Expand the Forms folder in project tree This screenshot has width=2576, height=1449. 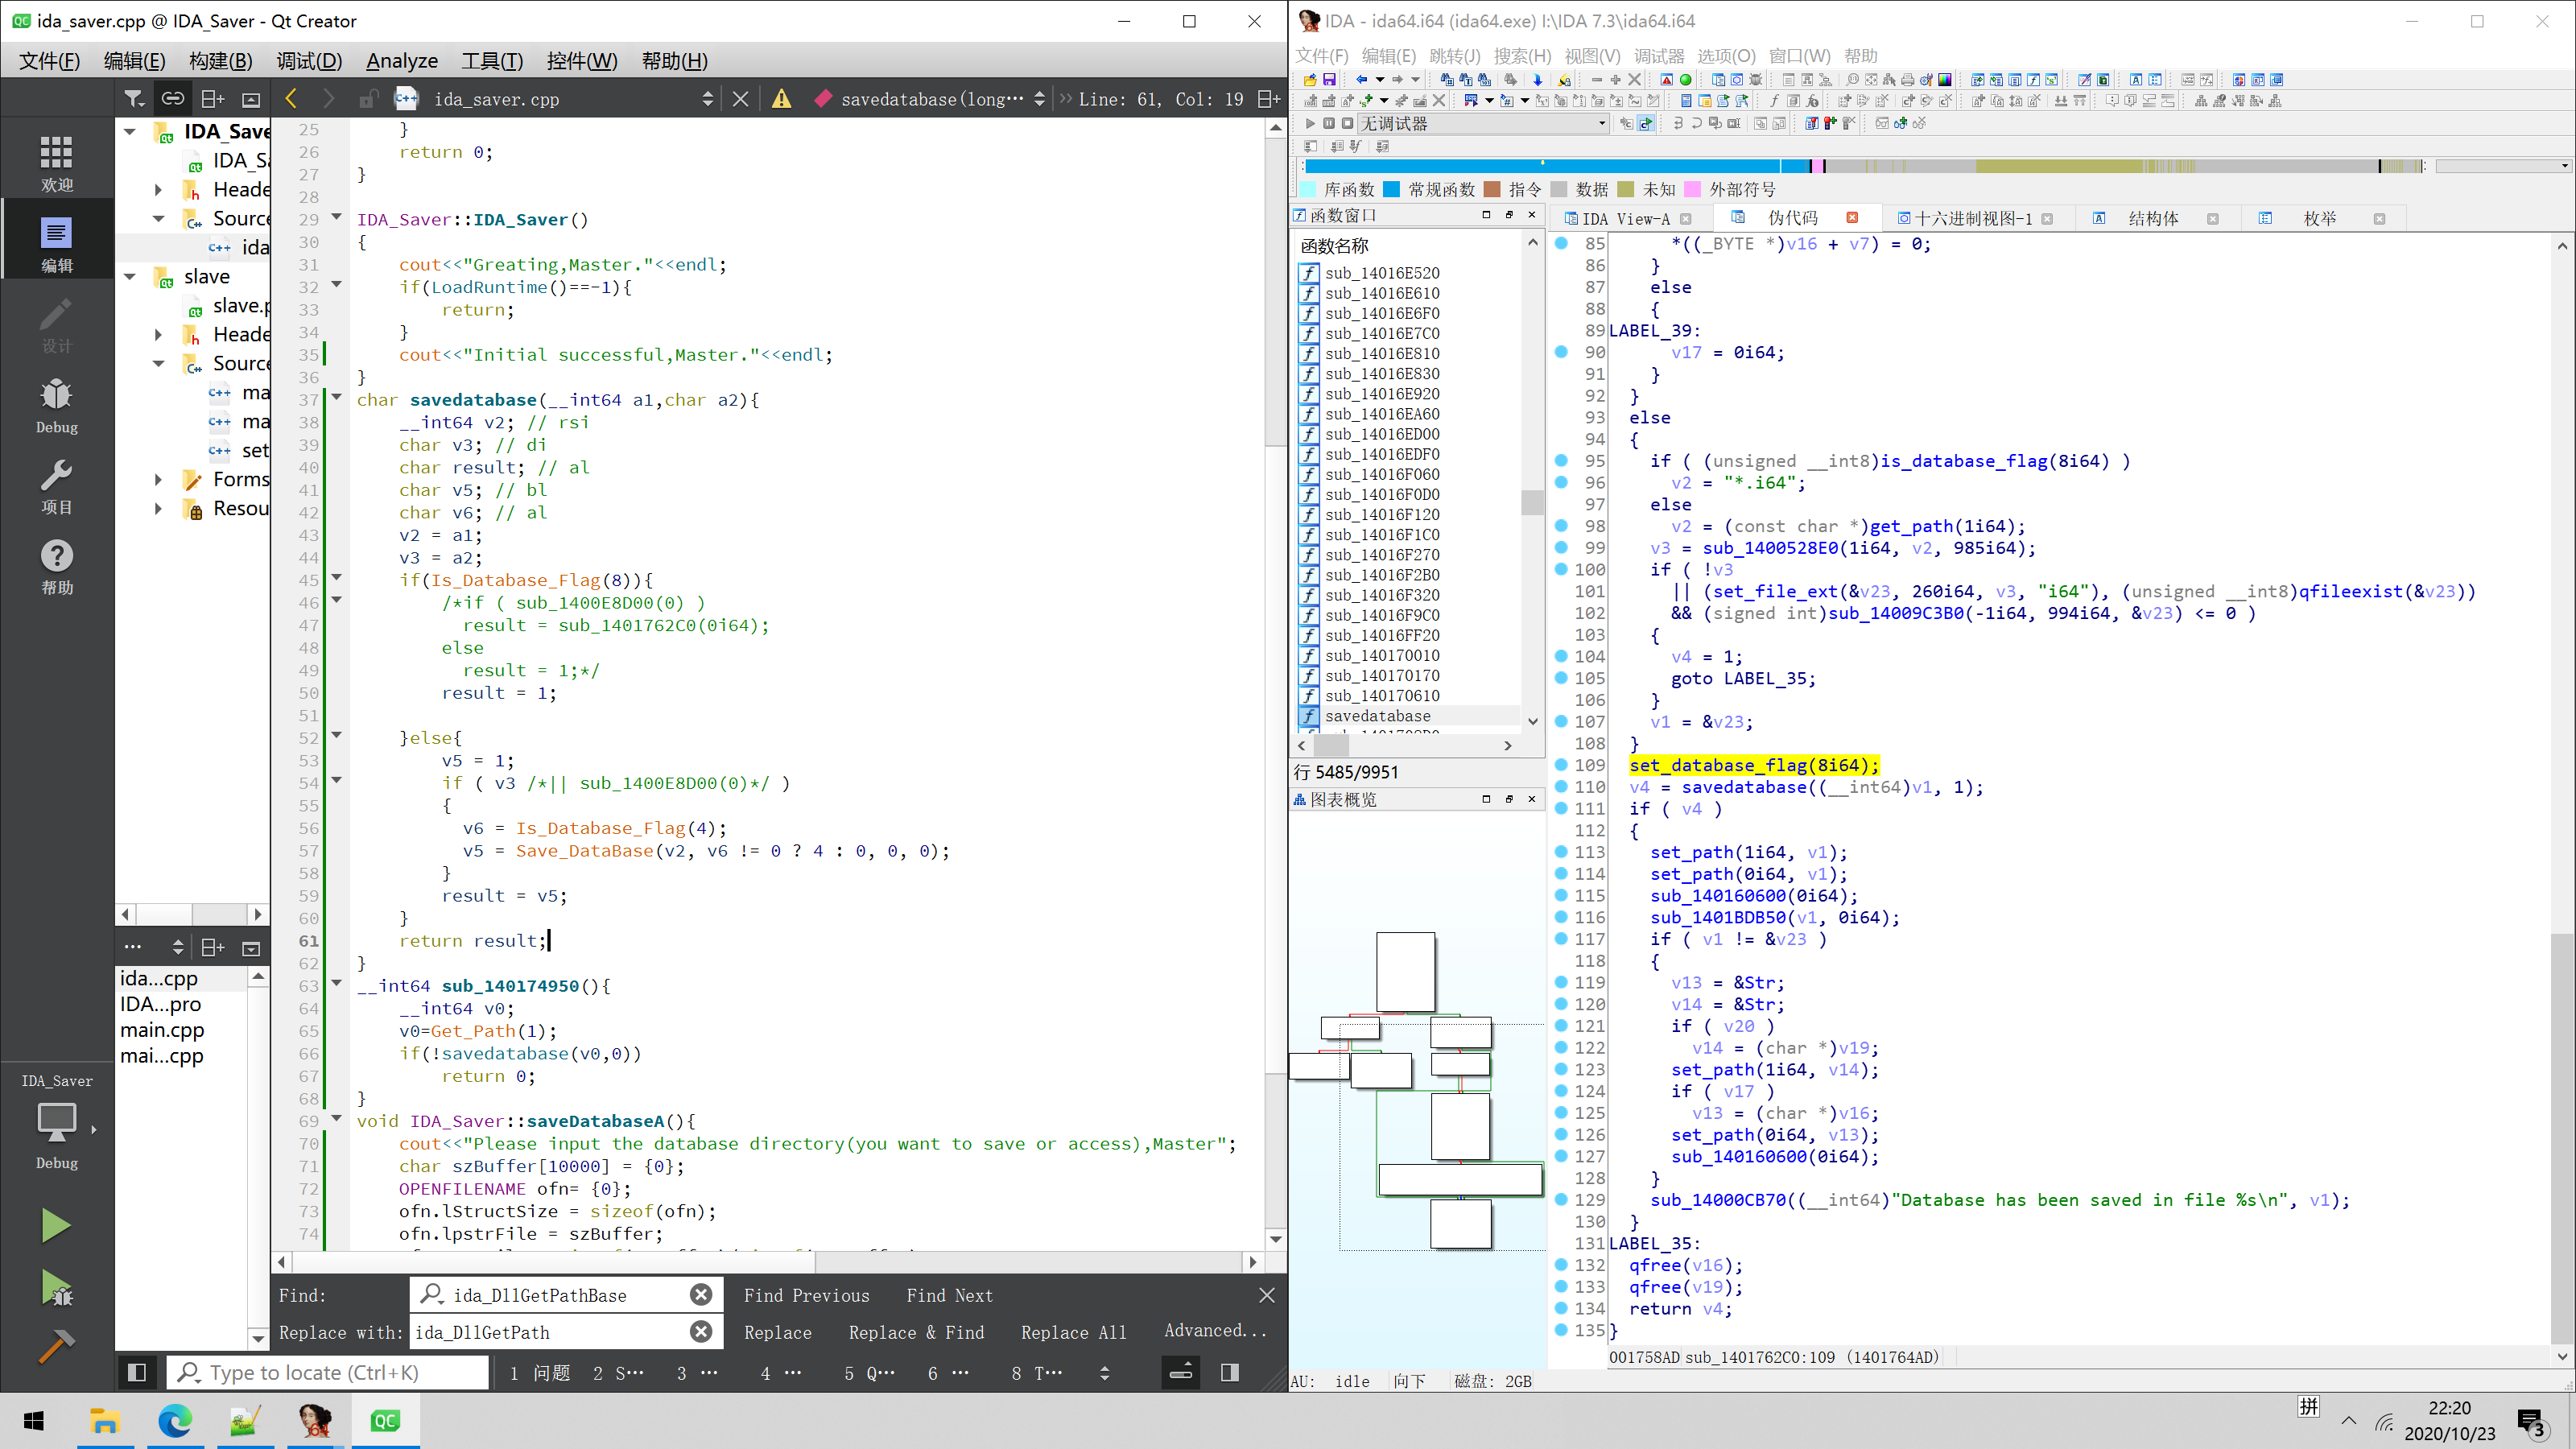(x=158, y=480)
